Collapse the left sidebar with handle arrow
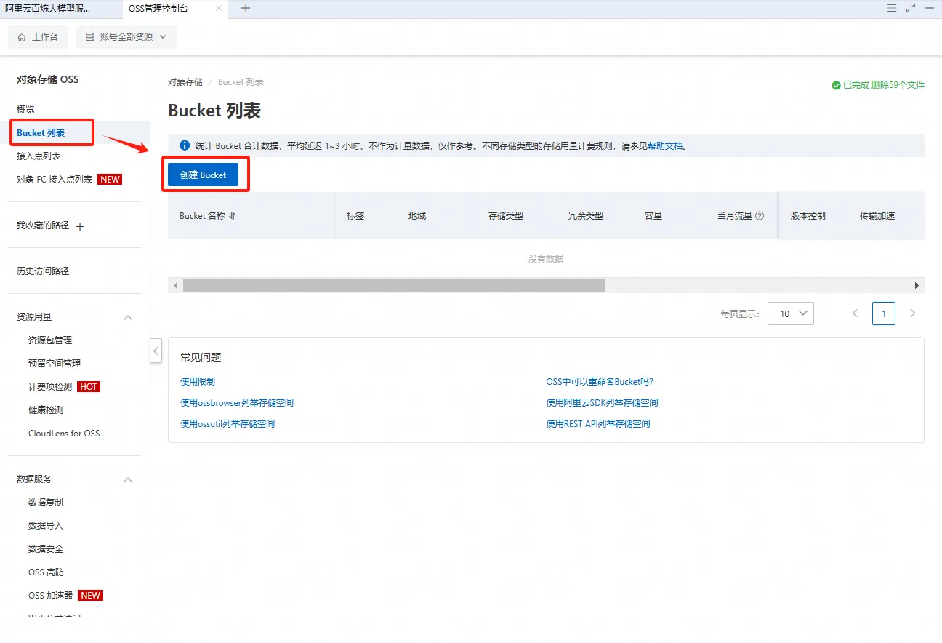Screen dimensions: 942x643 pos(156,351)
